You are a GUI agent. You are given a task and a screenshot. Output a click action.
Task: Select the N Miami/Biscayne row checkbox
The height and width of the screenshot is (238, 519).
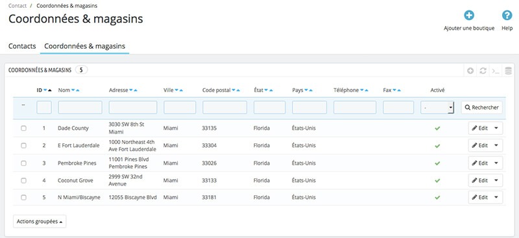(x=23, y=197)
